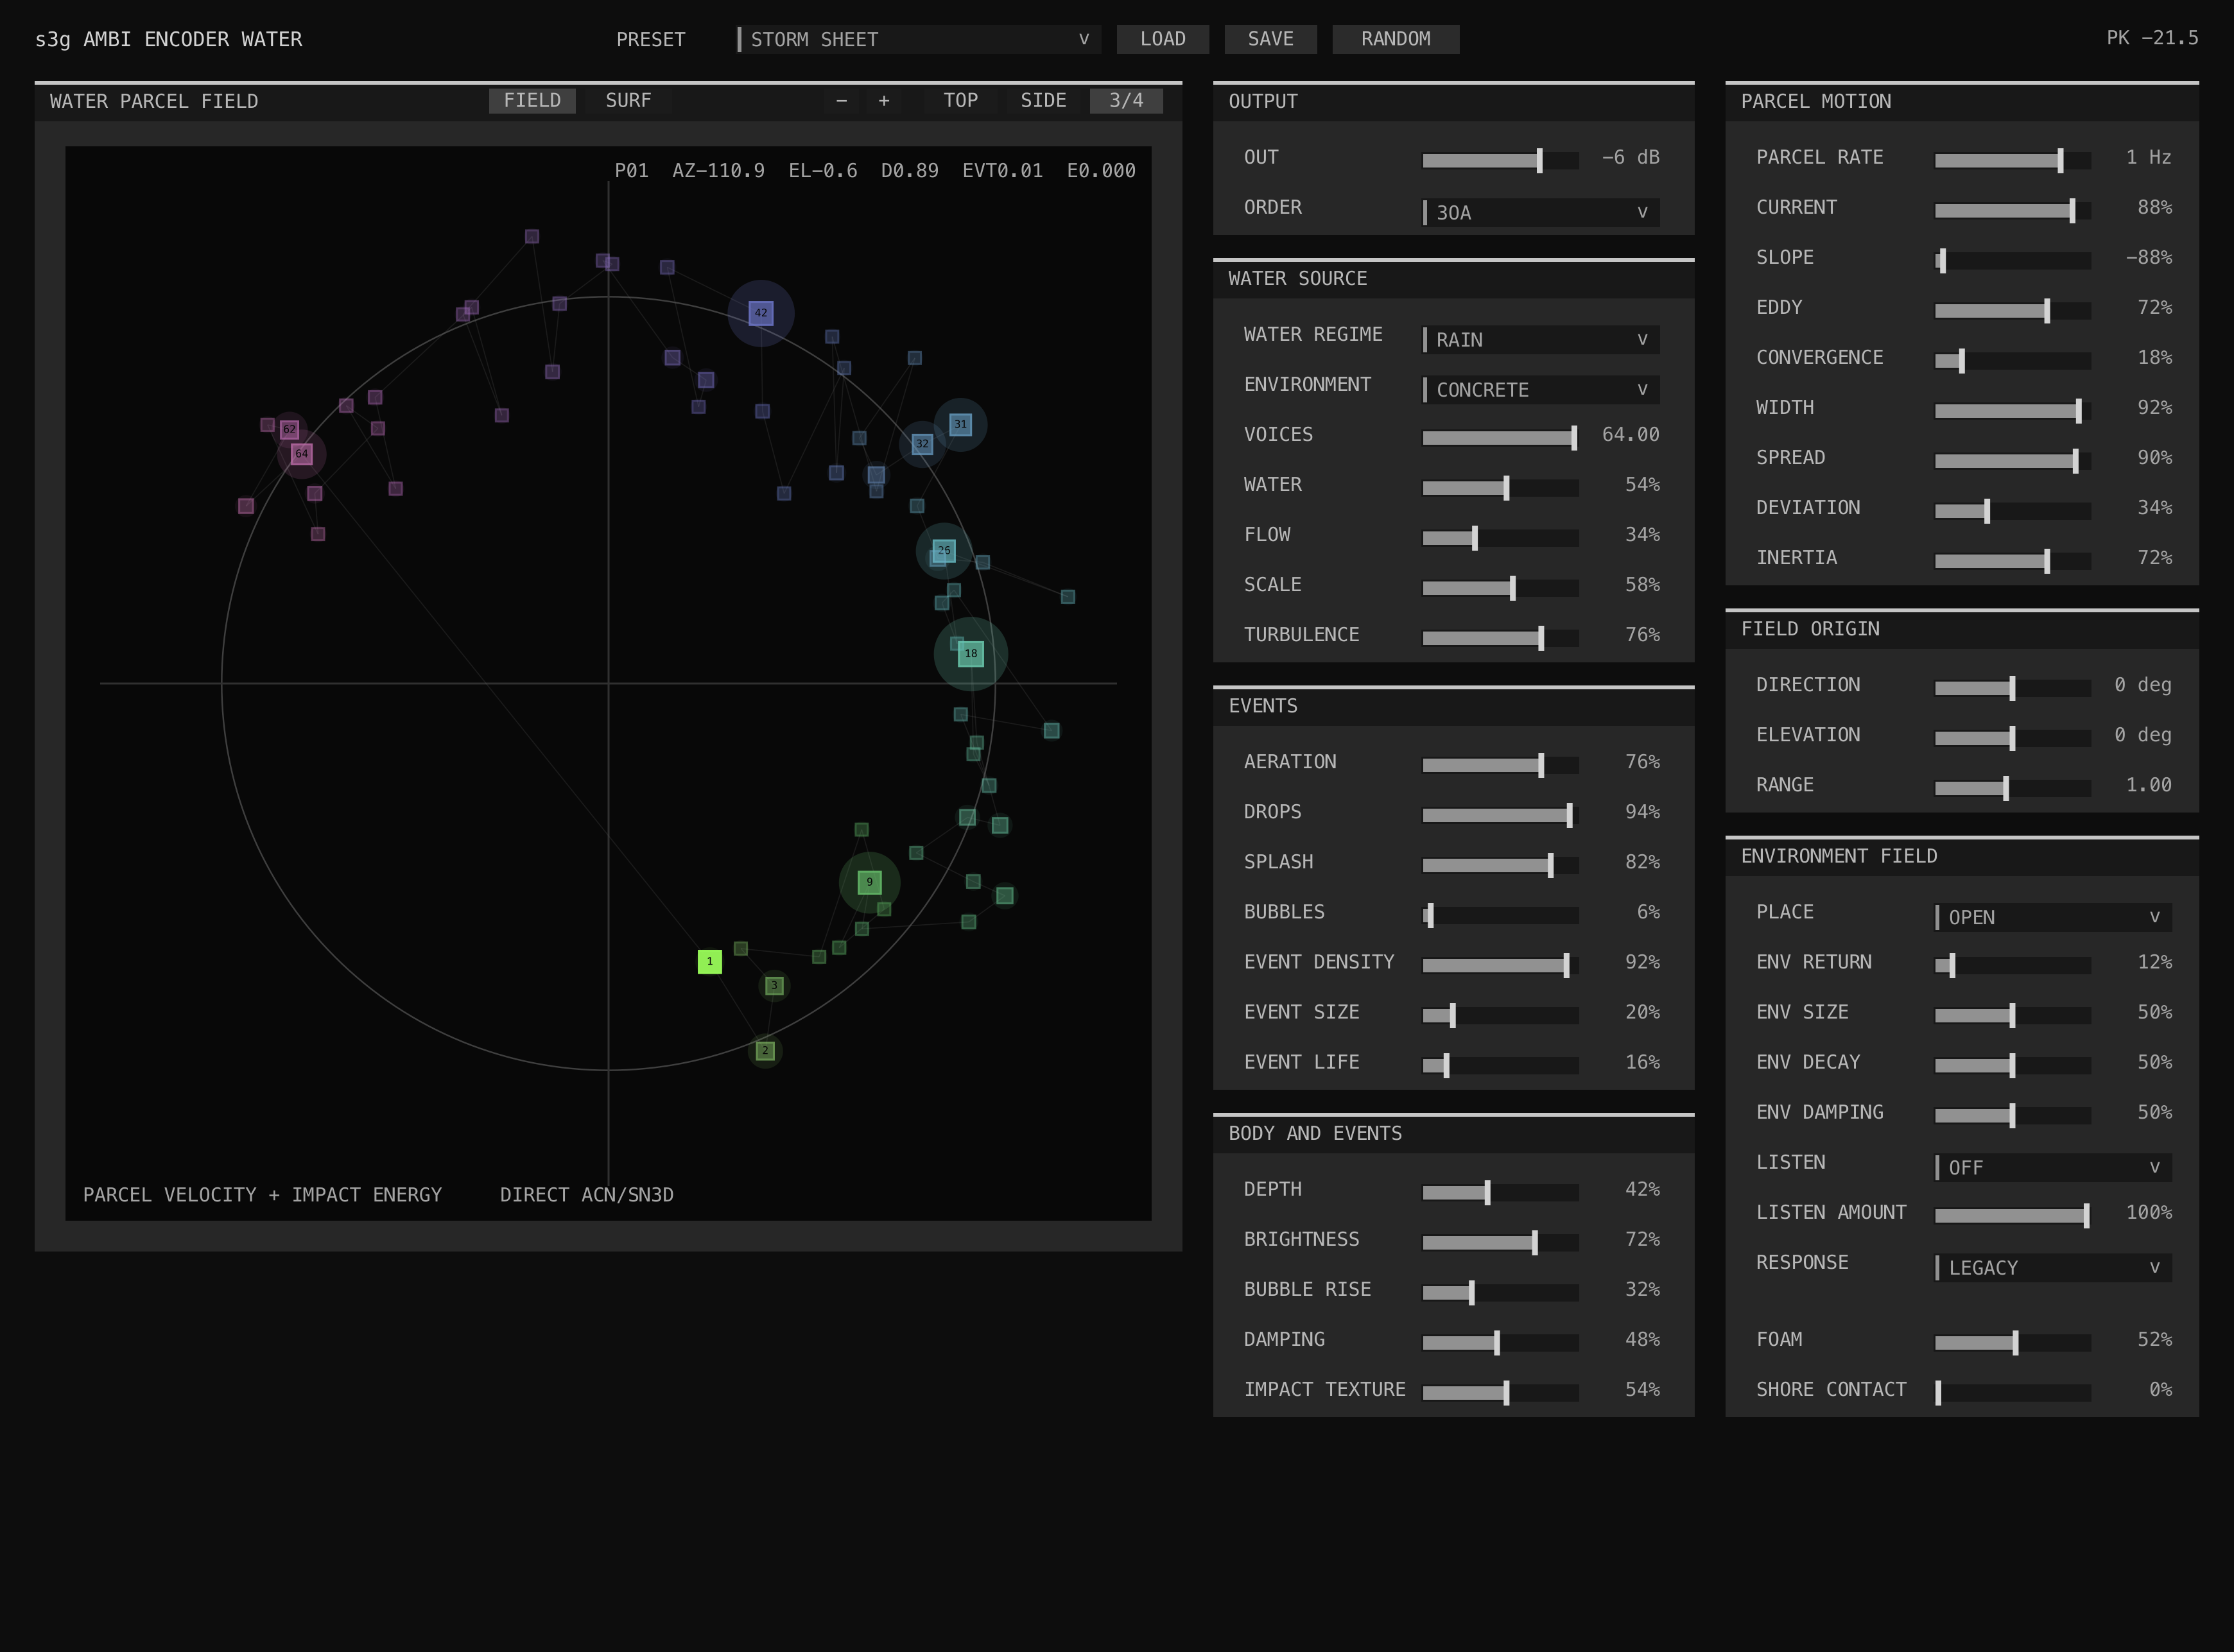Open the ORDER 3OA dropdown
Viewport: 2234px width, 1652px height.
coord(1541,212)
